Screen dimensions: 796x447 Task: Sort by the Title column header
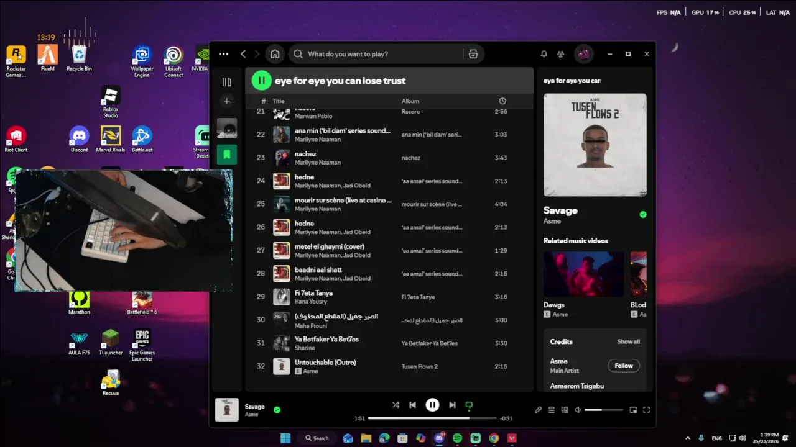(x=279, y=101)
